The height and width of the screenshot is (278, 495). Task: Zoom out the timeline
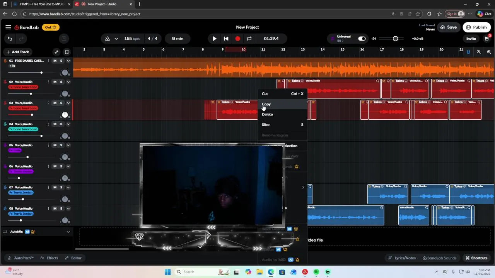tap(479, 52)
